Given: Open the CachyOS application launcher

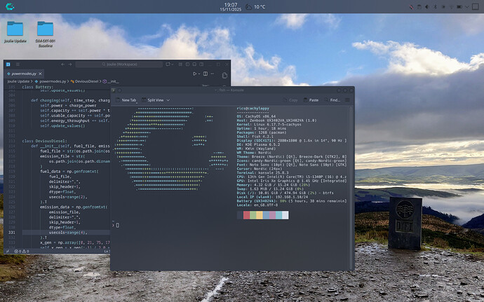Looking at the screenshot, I should point(10,6).
